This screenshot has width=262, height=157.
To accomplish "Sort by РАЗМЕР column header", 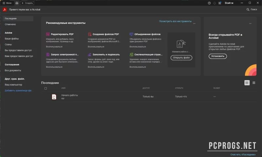I will [216, 88].
